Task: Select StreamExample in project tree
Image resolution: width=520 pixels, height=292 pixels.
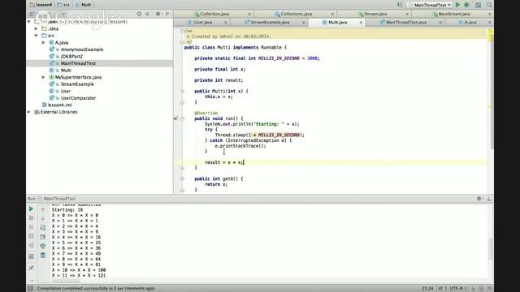Action: [77, 84]
